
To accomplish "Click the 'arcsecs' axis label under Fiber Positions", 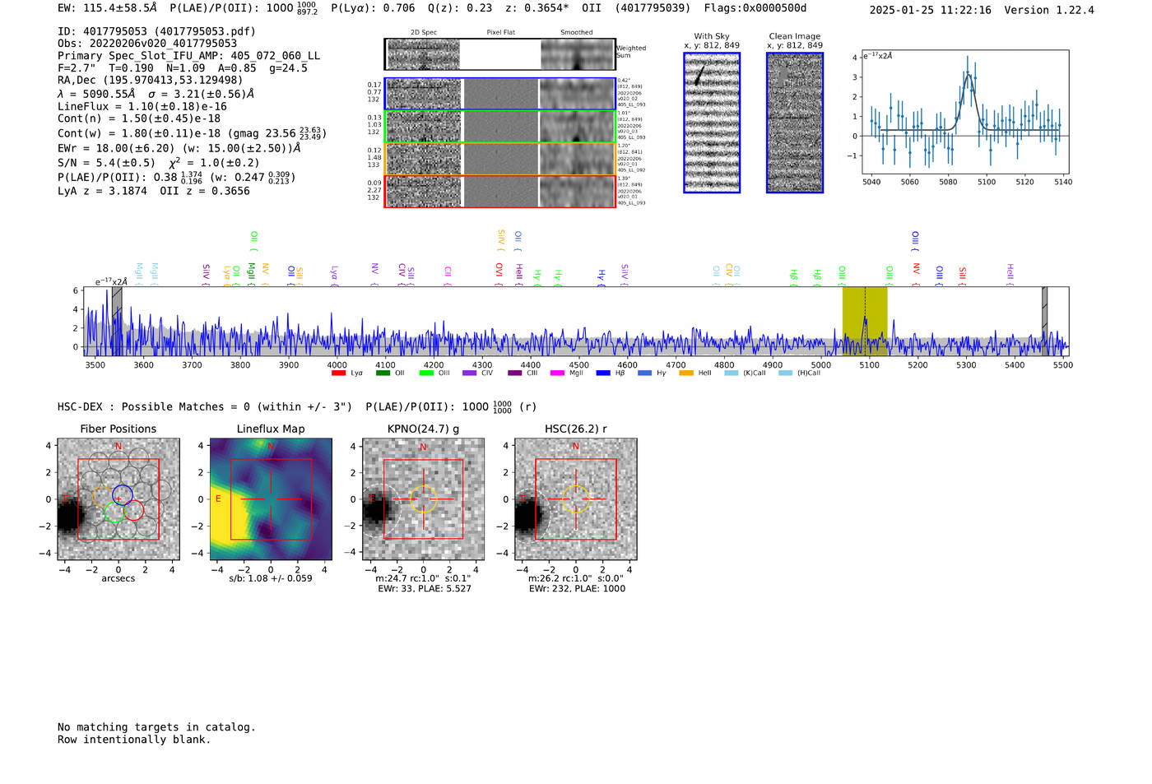I will coord(118,578).
